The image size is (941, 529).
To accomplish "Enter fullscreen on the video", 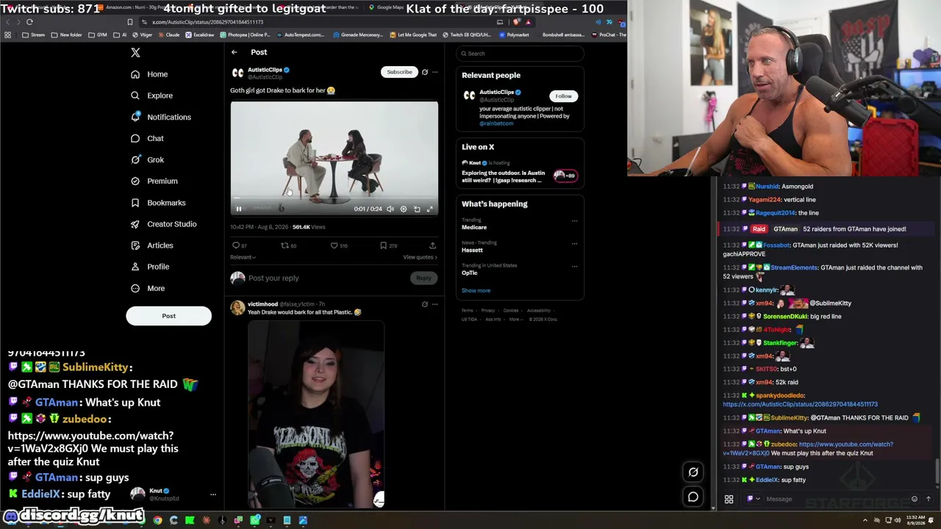I will click(x=430, y=209).
